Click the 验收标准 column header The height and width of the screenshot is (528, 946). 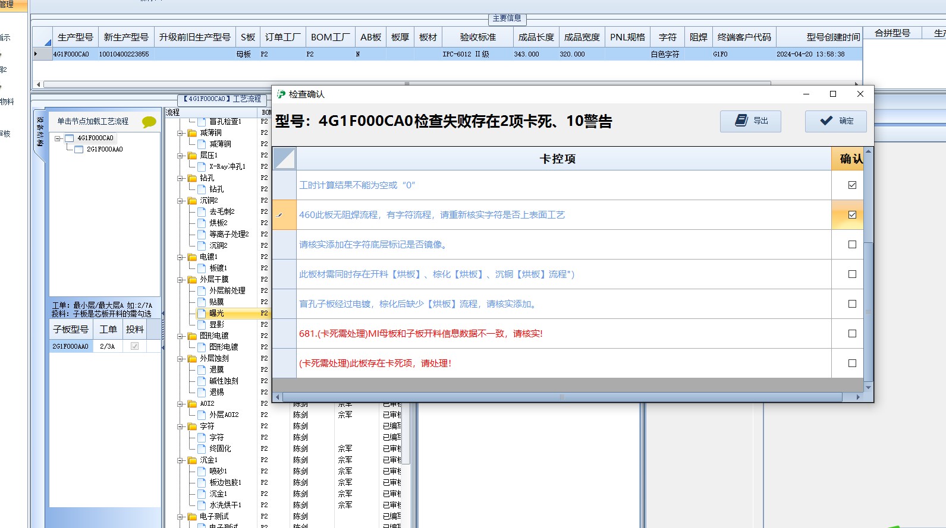(x=477, y=37)
